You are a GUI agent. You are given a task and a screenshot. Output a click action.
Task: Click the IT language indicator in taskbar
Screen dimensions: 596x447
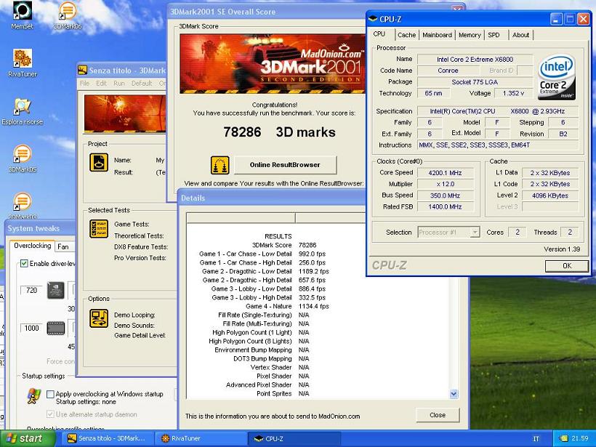click(x=536, y=438)
